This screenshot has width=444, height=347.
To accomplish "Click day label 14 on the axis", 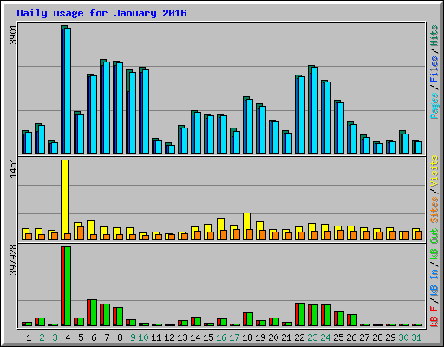I will click(x=195, y=337).
